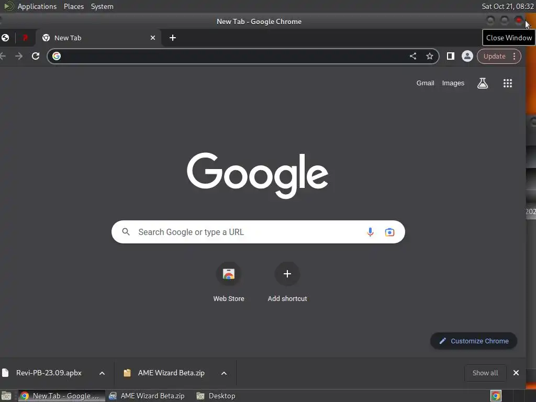Click the share icon in the address bar
This screenshot has height=402, width=536.
coord(413,56)
